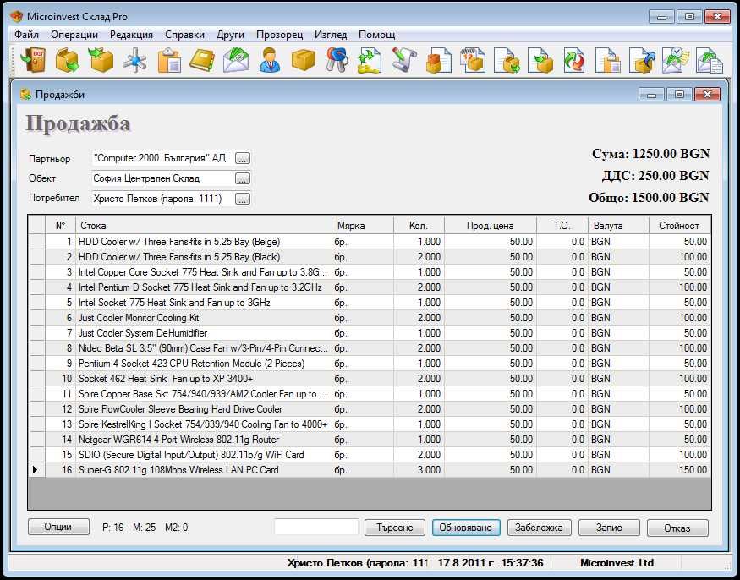Open the Файл menu
This screenshot has height=580, width=740.
[x=26, y=35]
